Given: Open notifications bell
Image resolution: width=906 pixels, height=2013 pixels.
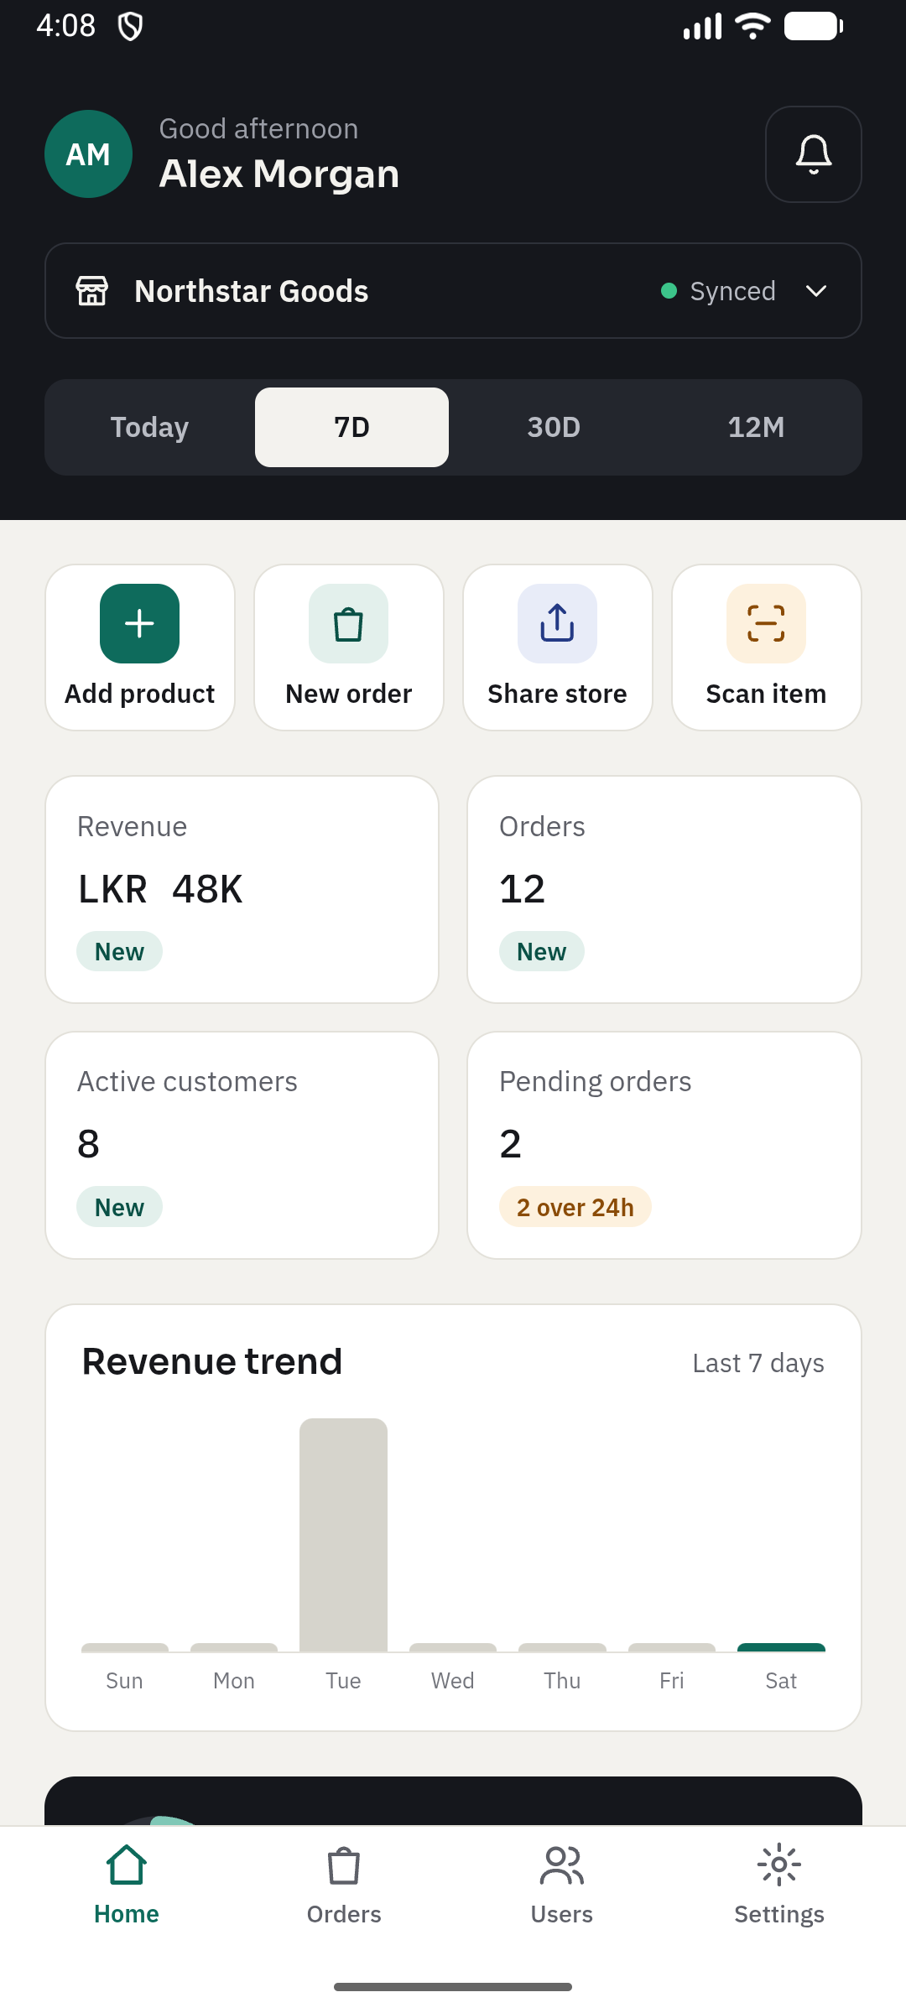Looking at the screenshot, I should 813,154.
